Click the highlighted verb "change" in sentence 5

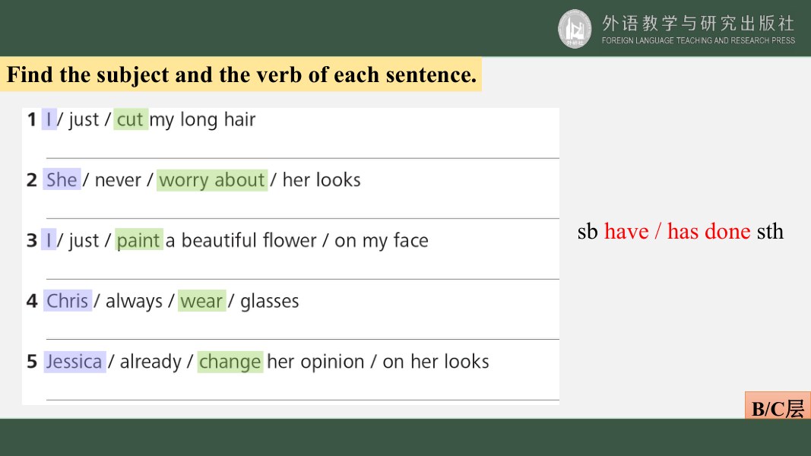(x=230, y=362)
